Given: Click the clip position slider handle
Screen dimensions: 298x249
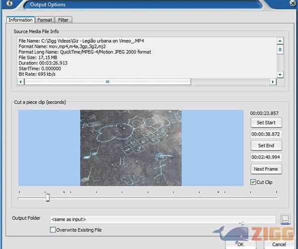Looking at the screenshot, I should [x=48, y=197].
